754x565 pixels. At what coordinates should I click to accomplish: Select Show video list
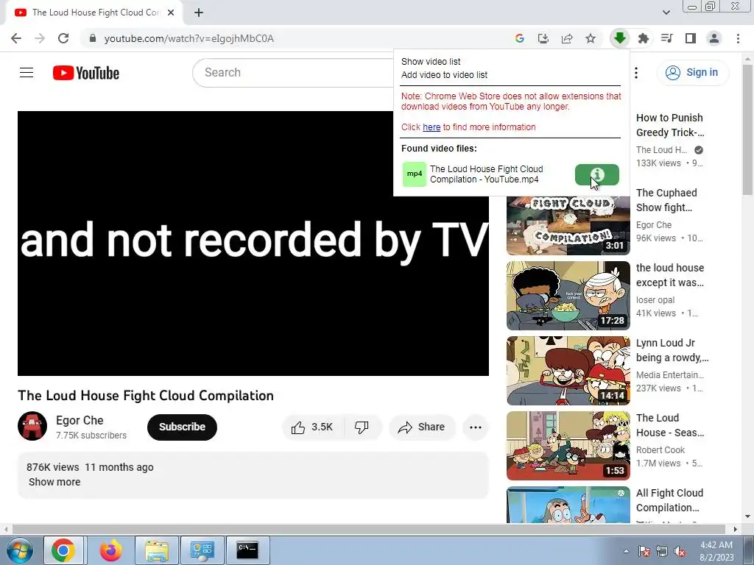431,62
